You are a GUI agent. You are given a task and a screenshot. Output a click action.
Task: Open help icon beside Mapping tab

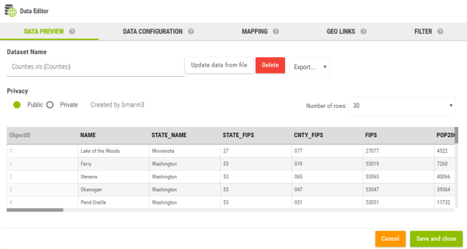275,31
